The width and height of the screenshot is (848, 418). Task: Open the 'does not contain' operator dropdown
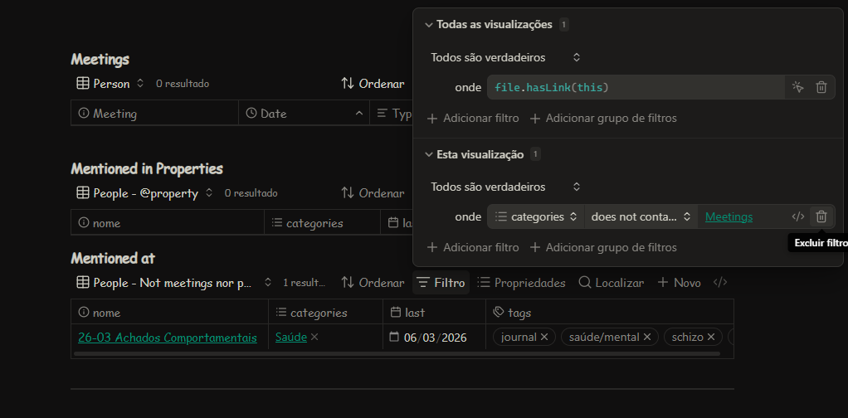(x=641, y=216)
